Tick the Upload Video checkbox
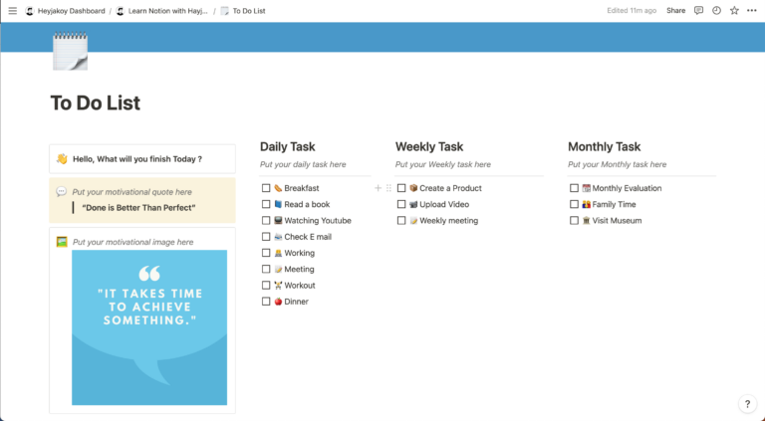 [x=401, y=204]
